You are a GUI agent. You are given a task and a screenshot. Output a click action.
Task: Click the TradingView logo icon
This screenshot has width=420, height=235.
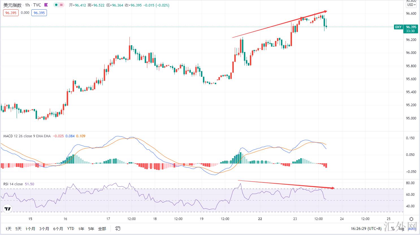(x=8, y=209)
